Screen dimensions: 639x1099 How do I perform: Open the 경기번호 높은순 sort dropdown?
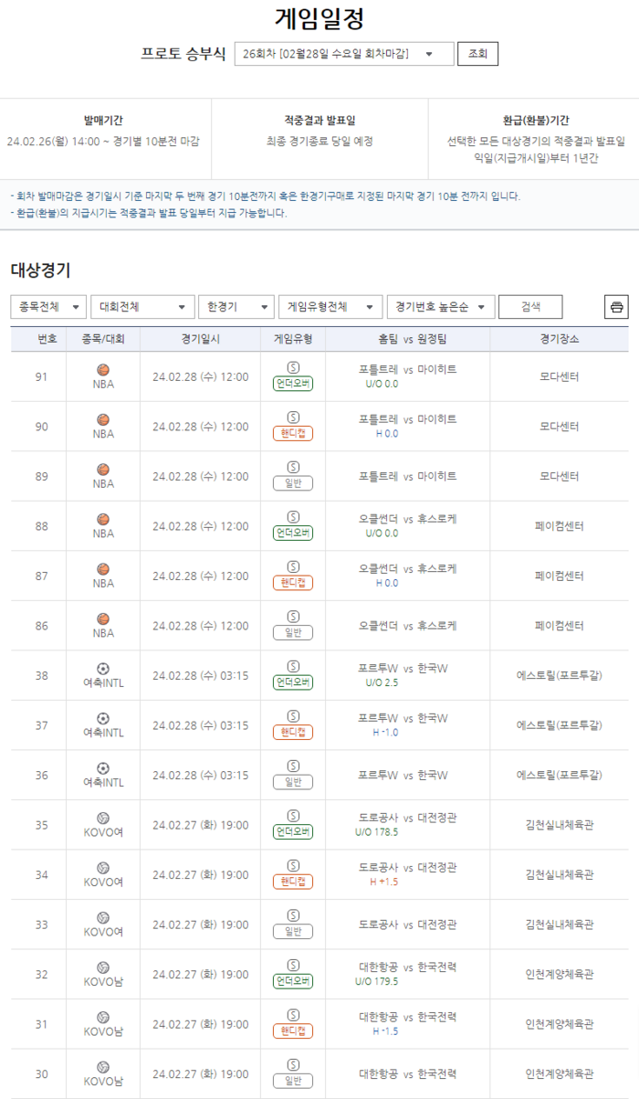[440, 307]
